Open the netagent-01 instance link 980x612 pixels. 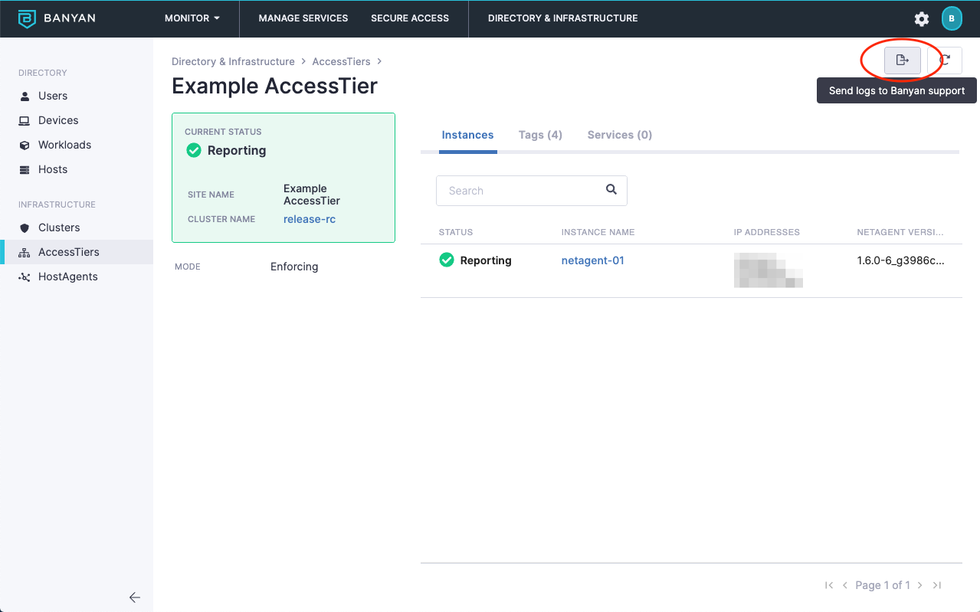[x=593, y=260]
